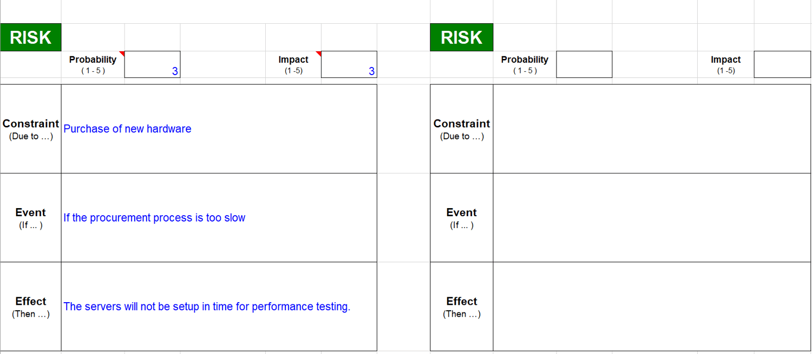Select the 'If the procurement process is too slow' cell
812x354 pixels.
coord(219,218)
